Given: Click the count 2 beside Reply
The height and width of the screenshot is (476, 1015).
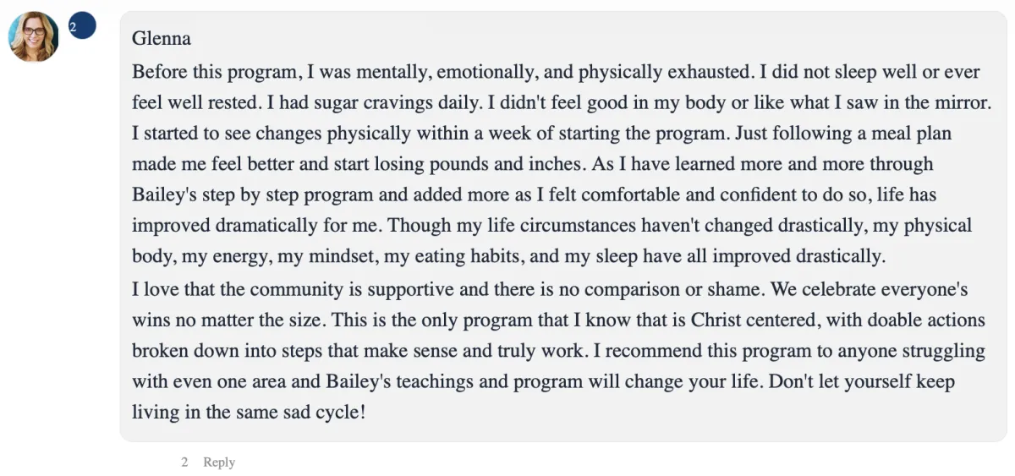Looking at the screenshot, I should pos(184,462).
